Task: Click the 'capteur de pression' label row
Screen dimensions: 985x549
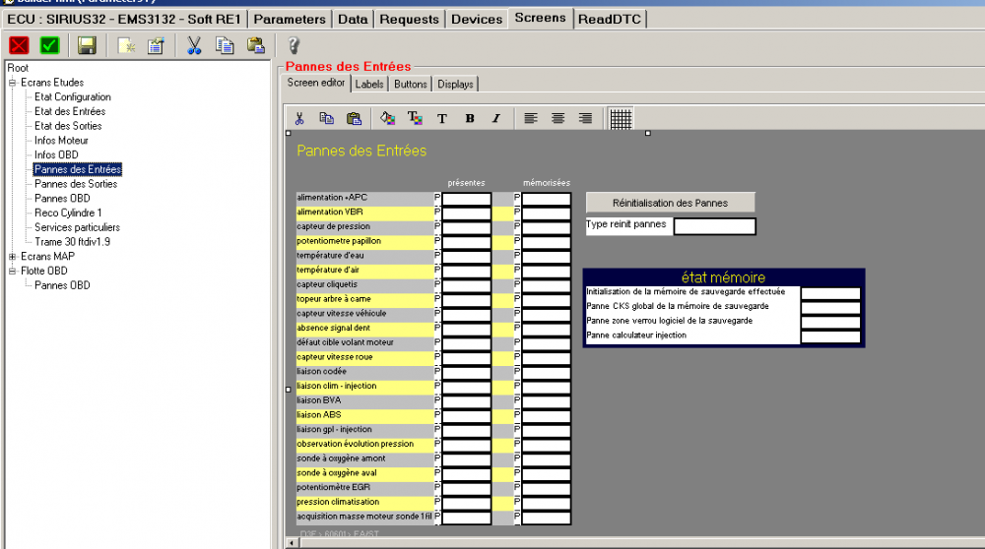Action: coord(365,226)
